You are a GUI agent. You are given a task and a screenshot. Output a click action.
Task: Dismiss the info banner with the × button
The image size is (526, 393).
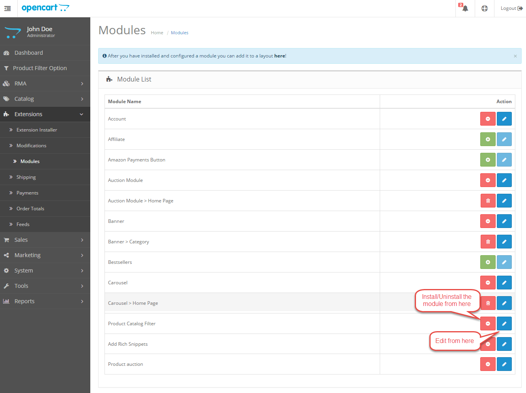coord(515,56)
